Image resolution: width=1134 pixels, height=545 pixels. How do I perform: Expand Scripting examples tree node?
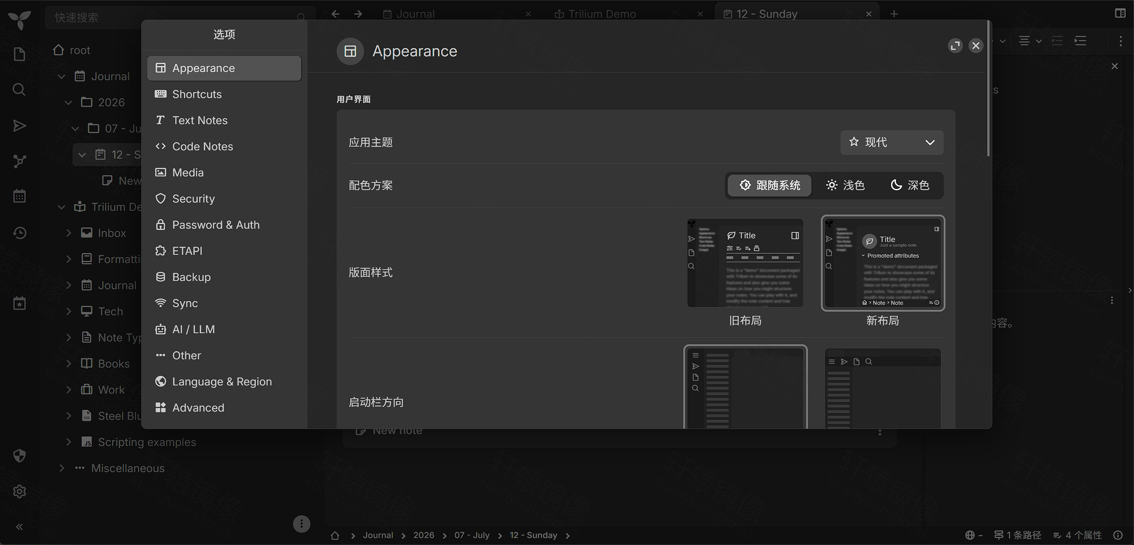(x=69, y=442)
